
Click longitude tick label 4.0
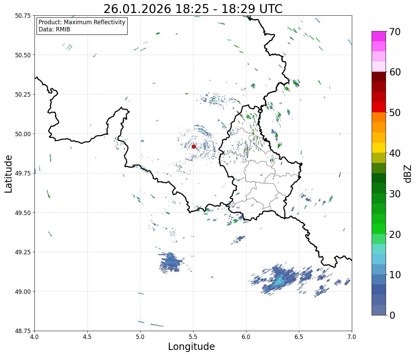(34, 337)
